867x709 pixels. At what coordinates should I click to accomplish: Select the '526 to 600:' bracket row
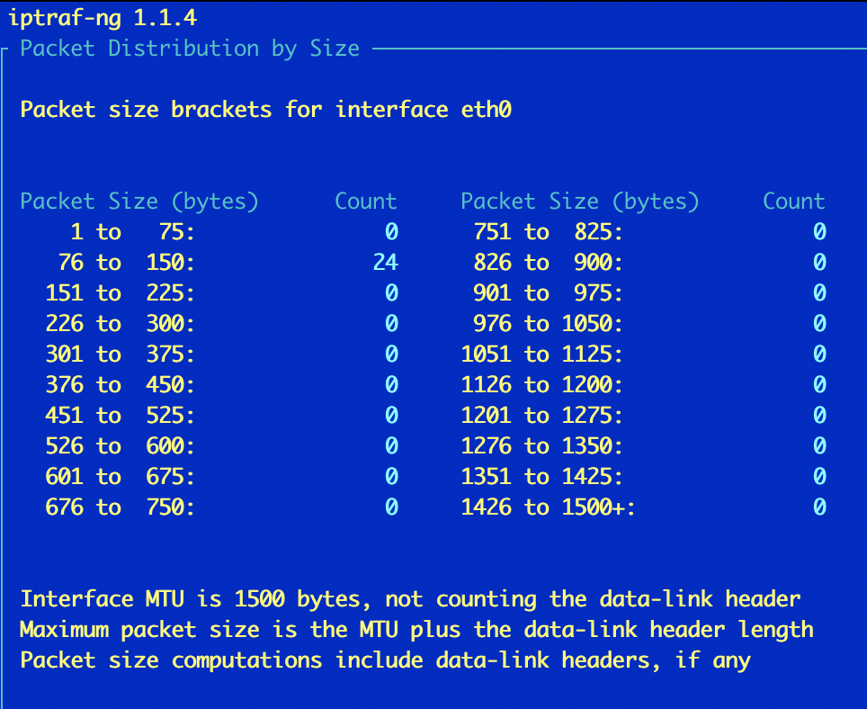[222, 445]
